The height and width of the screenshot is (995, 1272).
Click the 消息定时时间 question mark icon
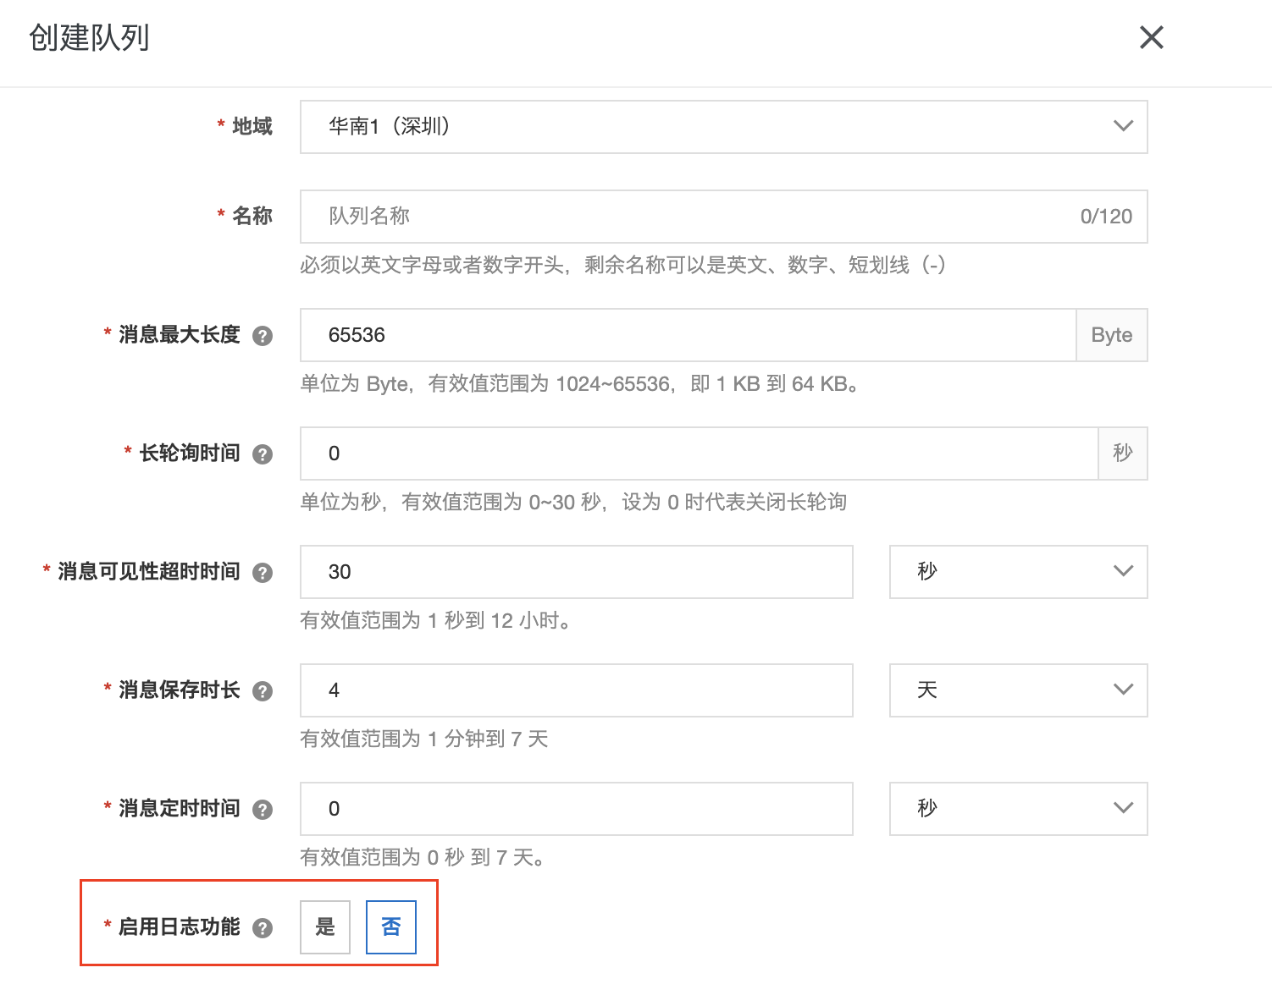(x=263, y=809)
